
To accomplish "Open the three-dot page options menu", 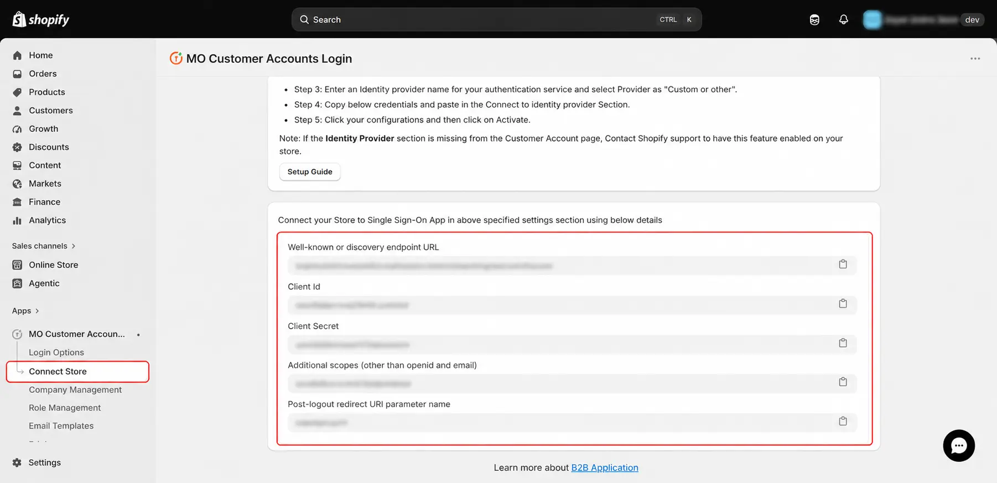I will coord(975,59).
